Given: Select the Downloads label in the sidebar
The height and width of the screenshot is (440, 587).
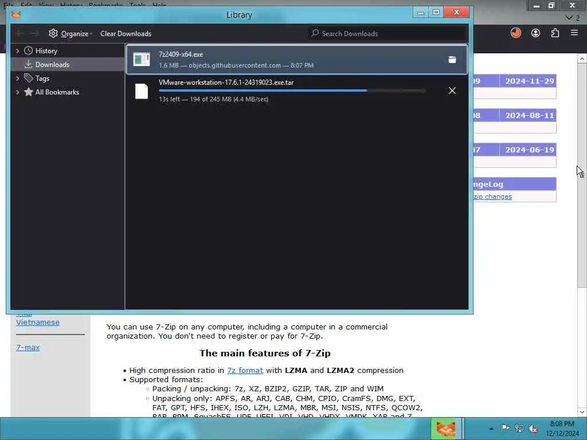Looking at the screenshot, I should pyautogui.click(x=52, y=64).
